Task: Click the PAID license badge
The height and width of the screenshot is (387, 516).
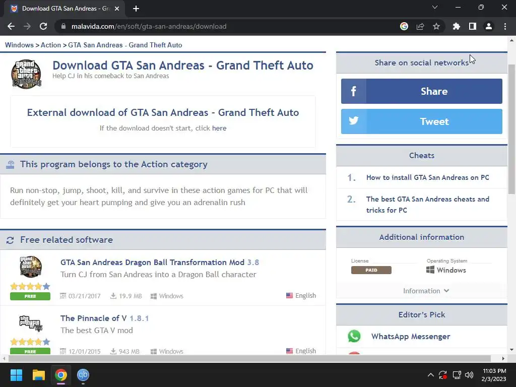Action: click(x=371, y=270)
